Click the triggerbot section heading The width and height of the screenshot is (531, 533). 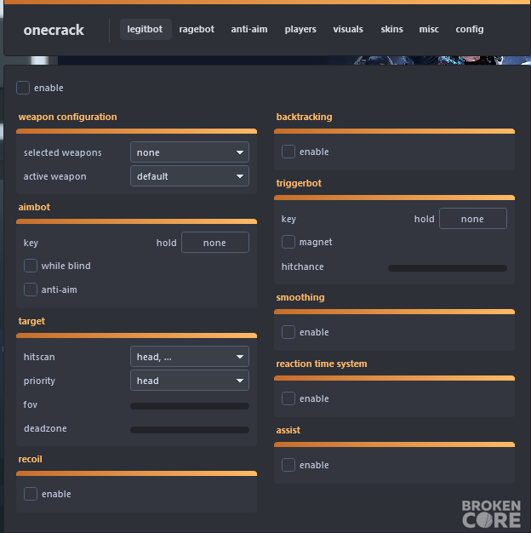(299, 183)
